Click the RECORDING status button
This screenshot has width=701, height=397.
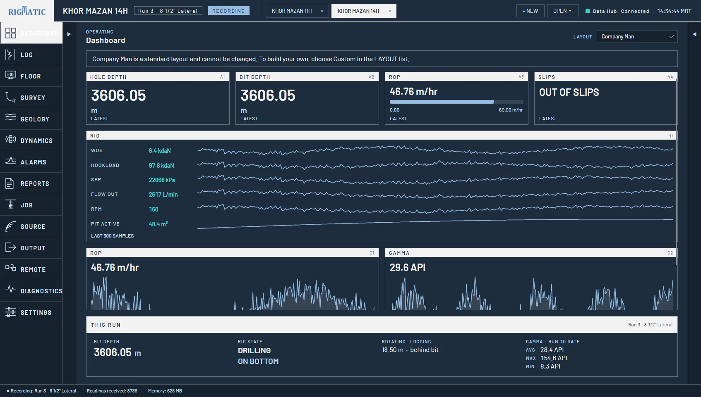(228, 11)
